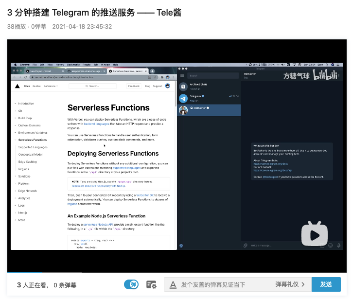352x299 pixels.
Task: Expand Environment Variables in docs sidebar
Action: click(x=33, y=133)
